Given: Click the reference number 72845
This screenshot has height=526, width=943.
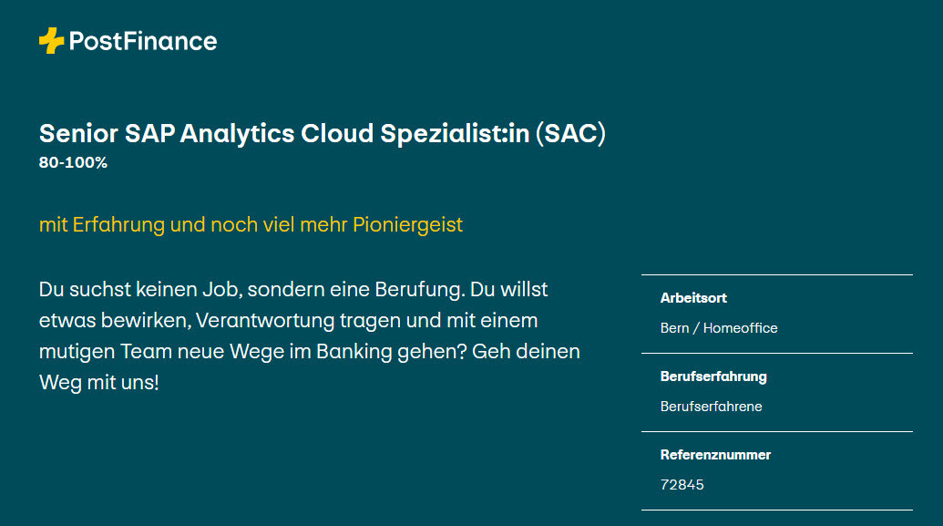Looking at the screenshot, I should pyautogui.click(x=682, y=485).
